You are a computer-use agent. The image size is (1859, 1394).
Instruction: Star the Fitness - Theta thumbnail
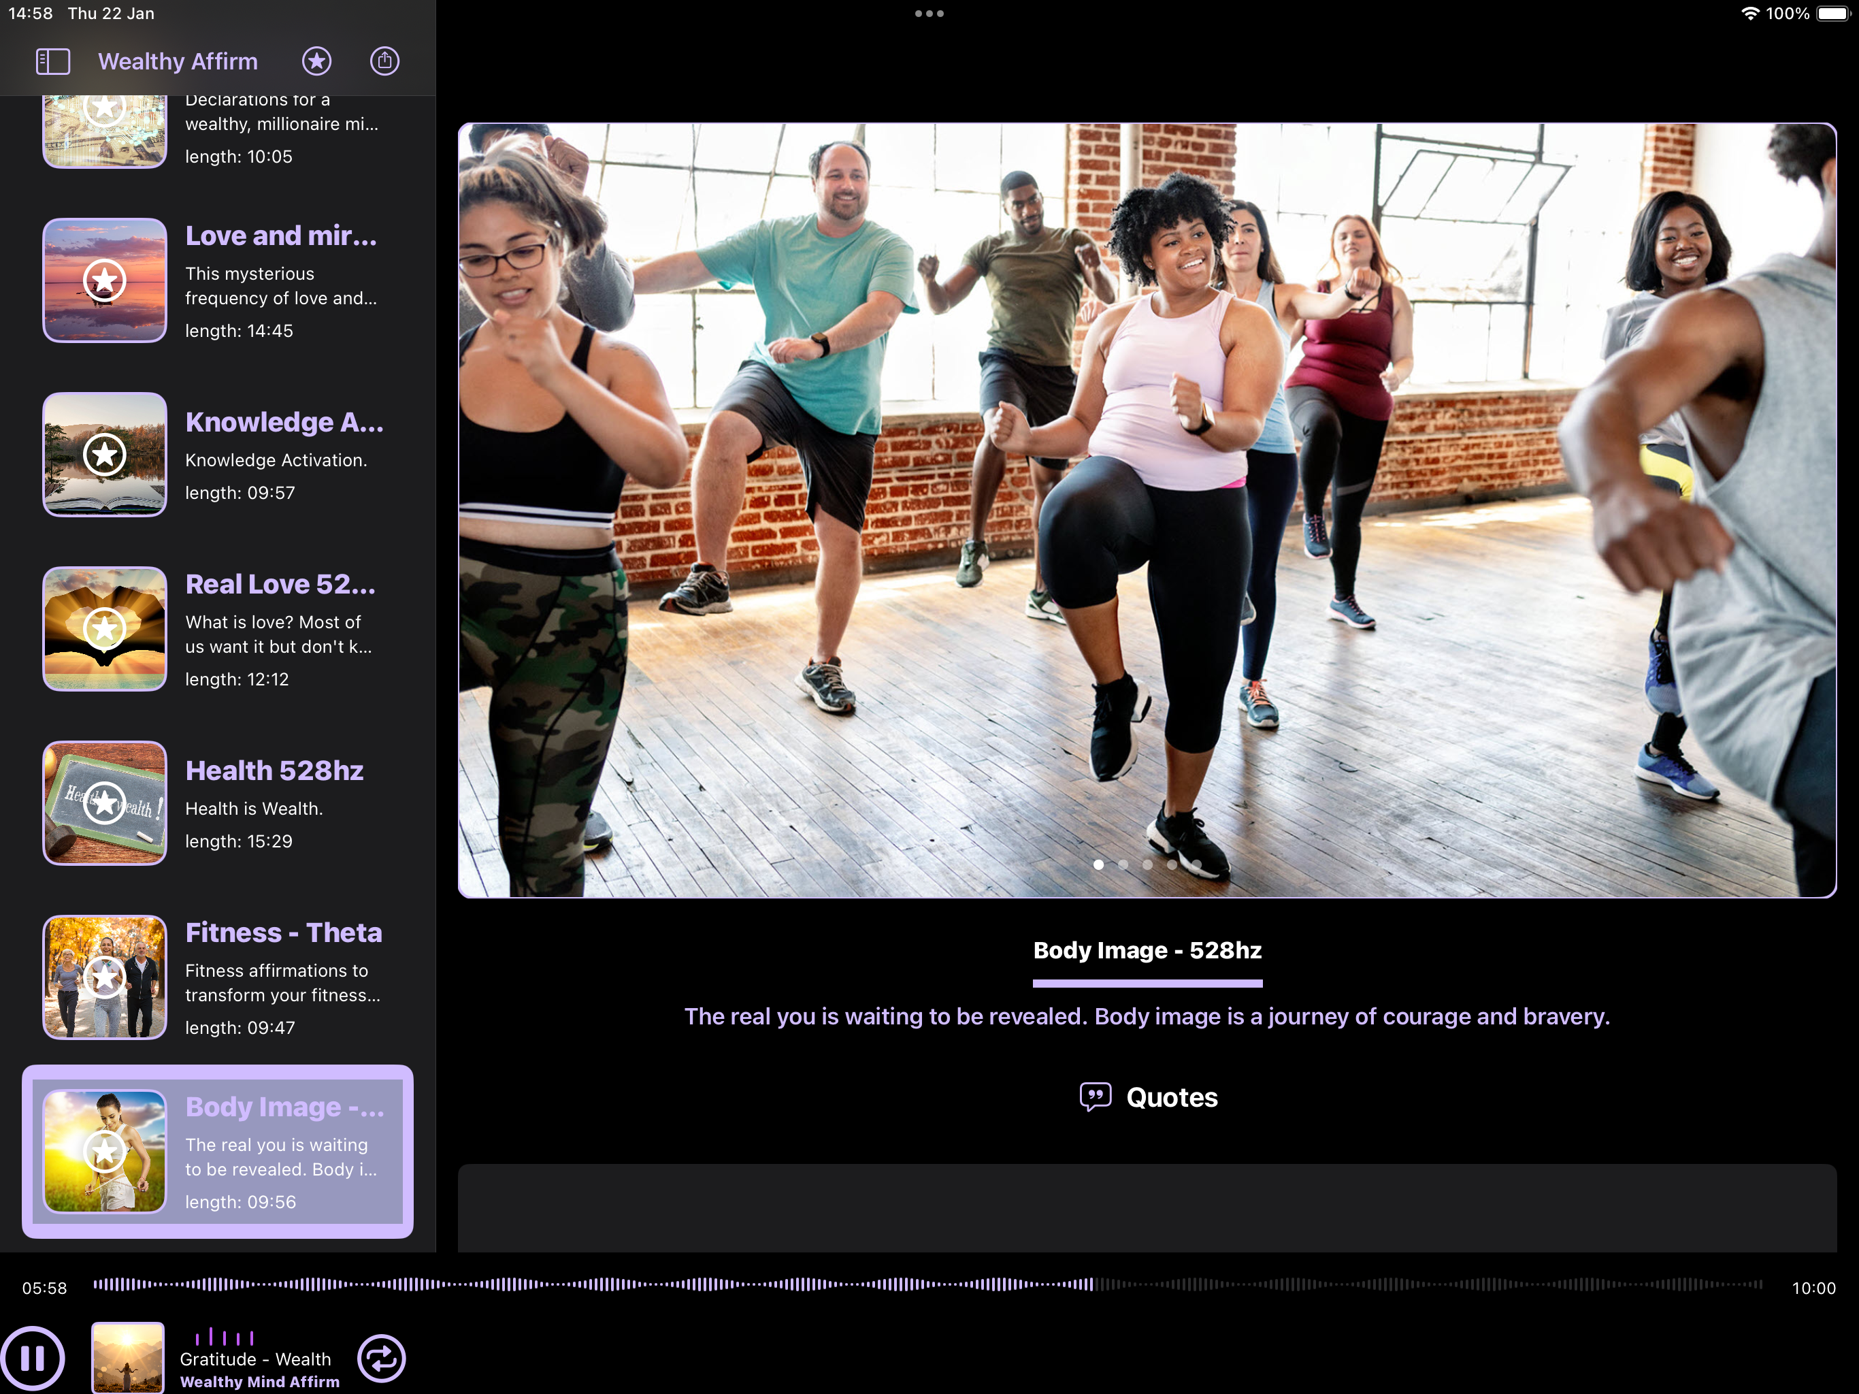point(105,977)
